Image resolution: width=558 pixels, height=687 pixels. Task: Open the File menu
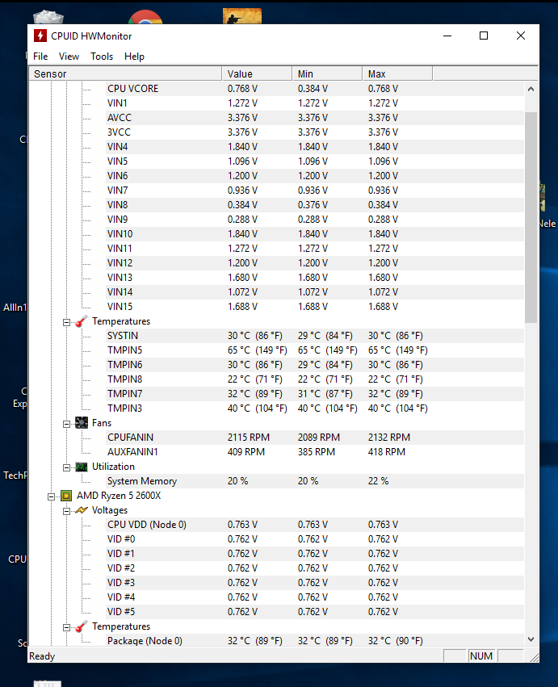pos(40,57)
